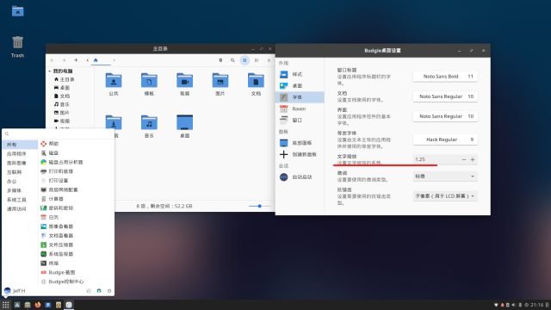The height and width of the screenshot is (310, 551).
Task: Collapse the 我的电脑 tree in sidebar
Action: click(50, 71)
